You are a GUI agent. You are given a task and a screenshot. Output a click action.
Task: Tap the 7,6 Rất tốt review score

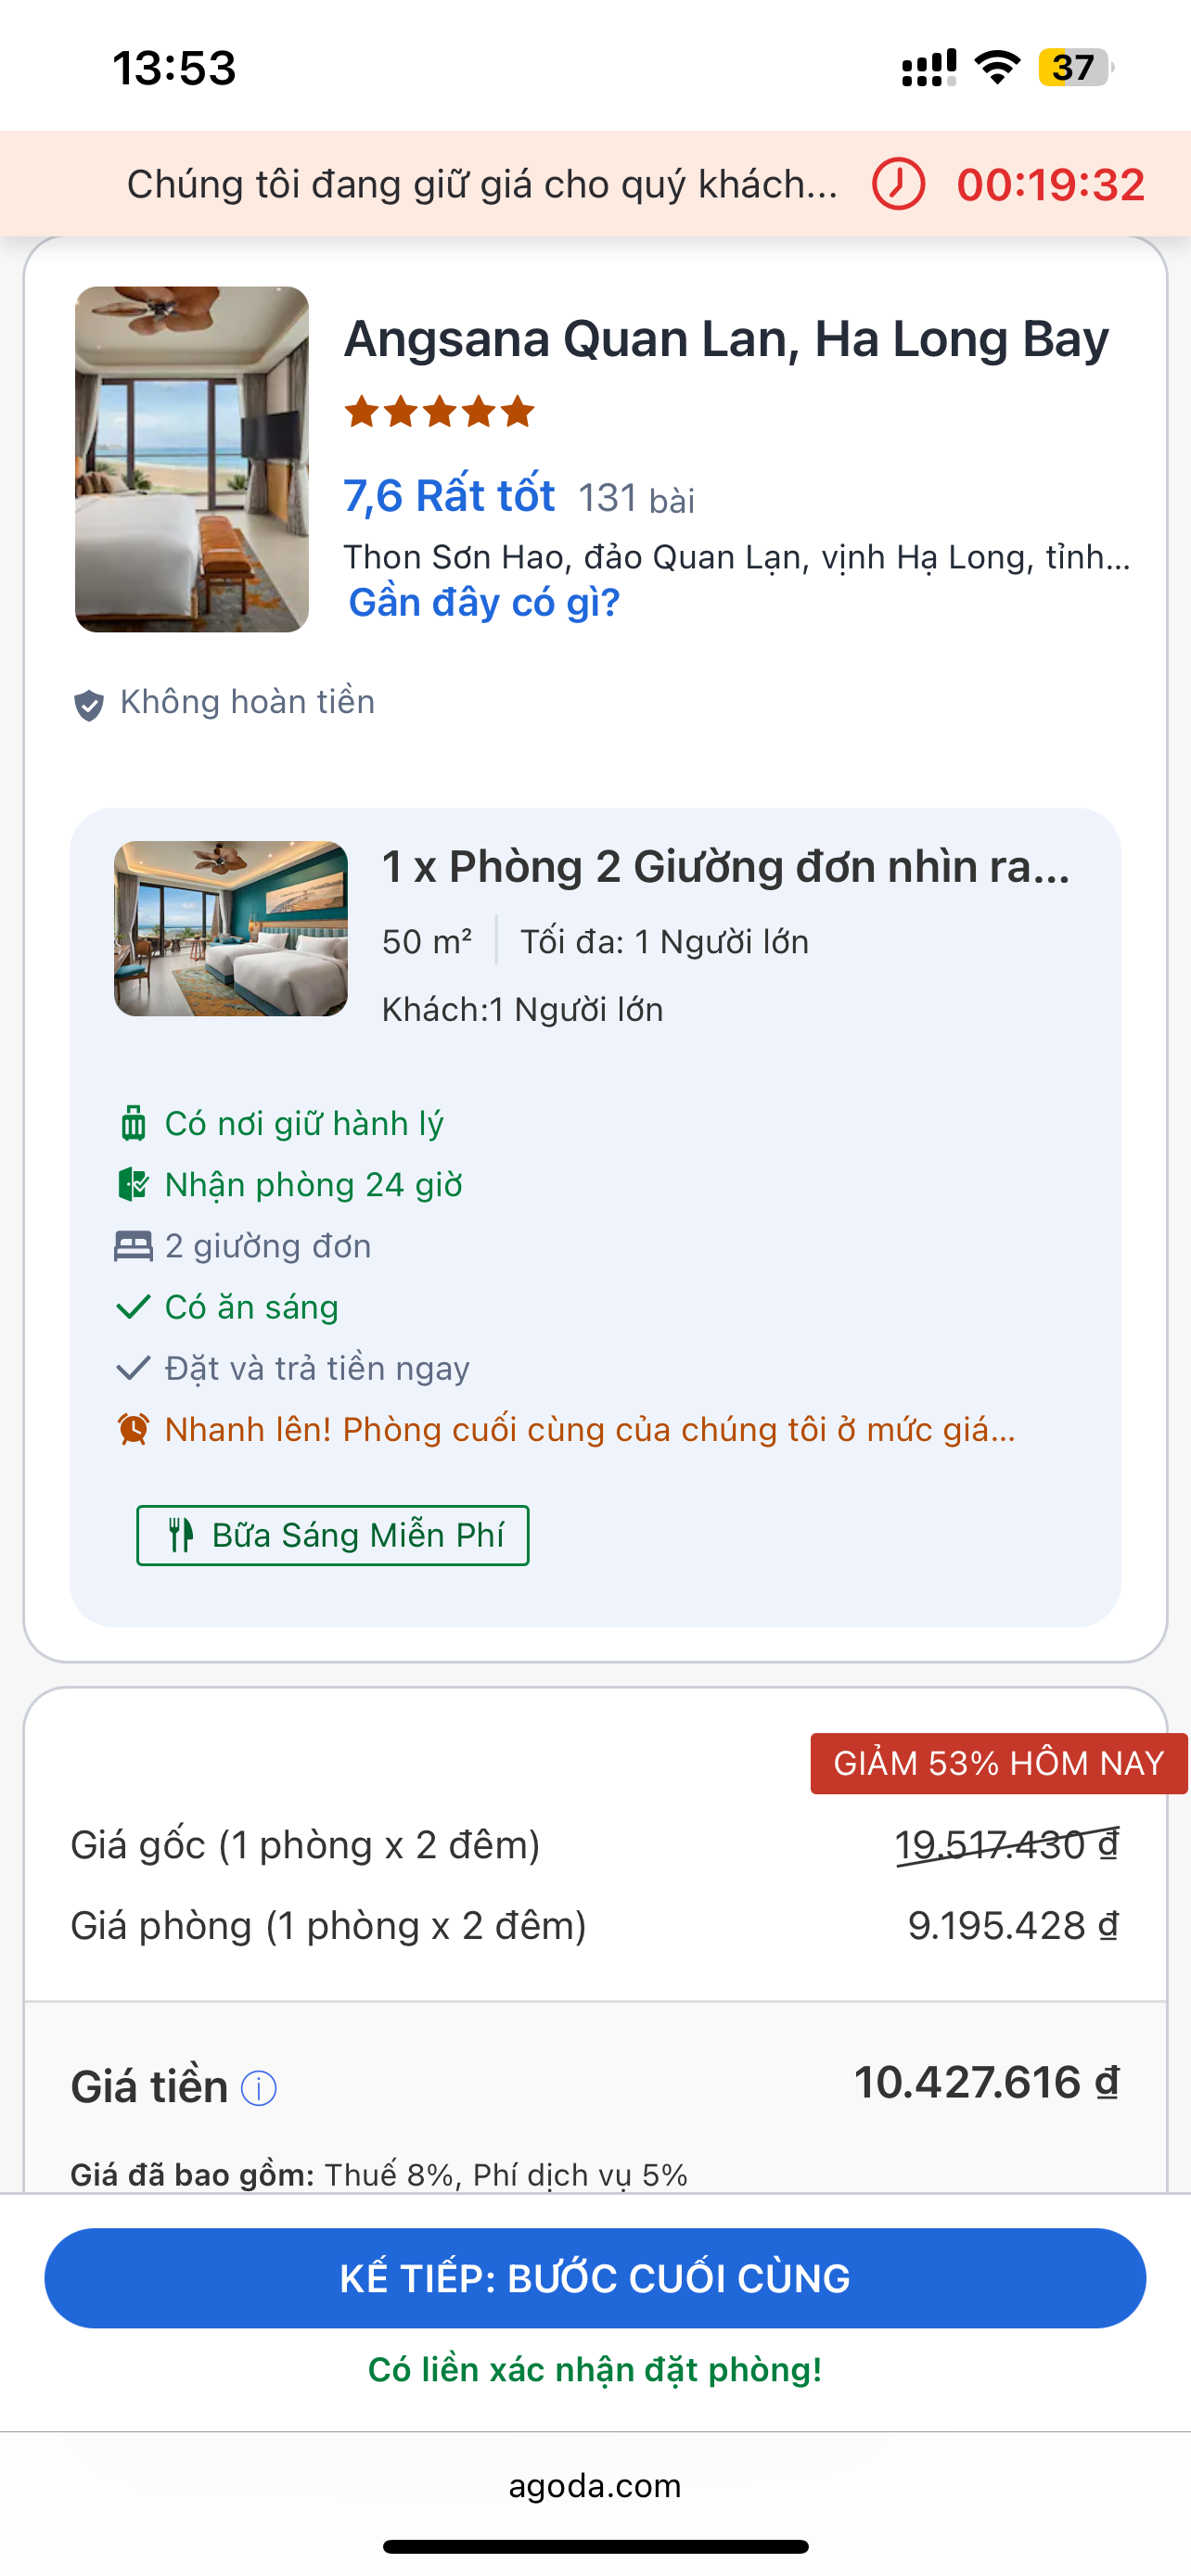click(x=449, y=496)
